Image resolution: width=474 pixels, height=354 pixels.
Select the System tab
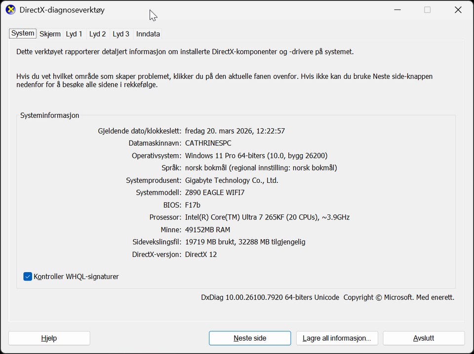coord(23,34)
